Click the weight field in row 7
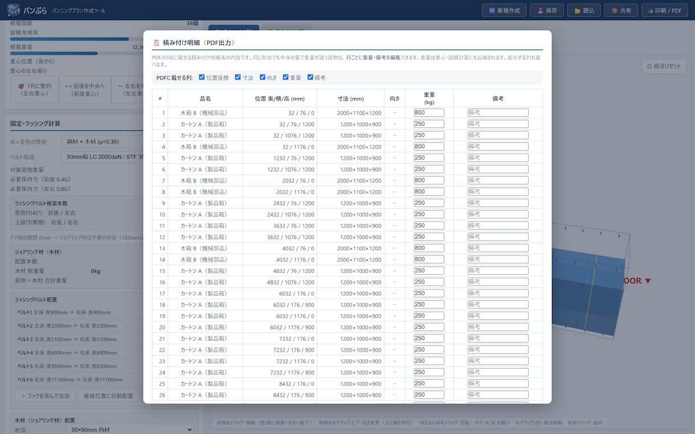695x434 pixels. pos(429,180)
